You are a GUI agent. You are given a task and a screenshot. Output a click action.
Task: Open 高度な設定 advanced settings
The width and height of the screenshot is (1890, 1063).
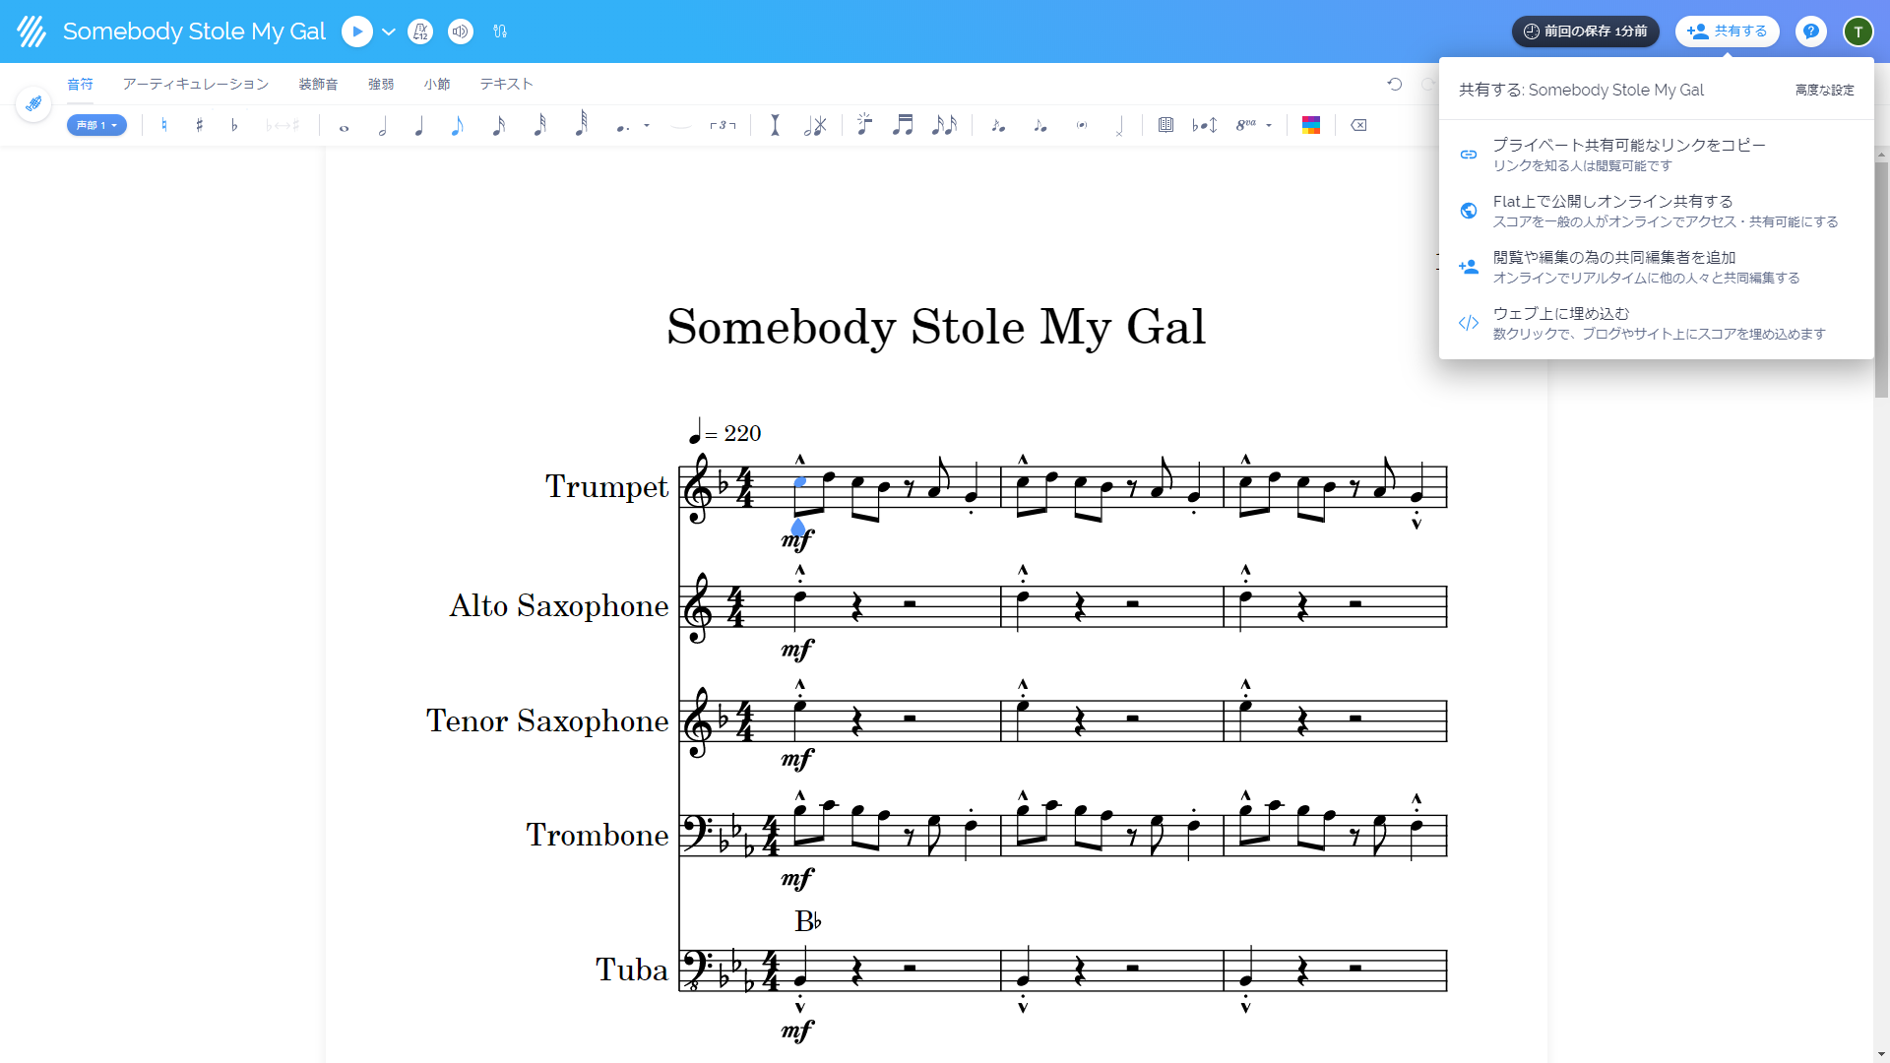1824,91
